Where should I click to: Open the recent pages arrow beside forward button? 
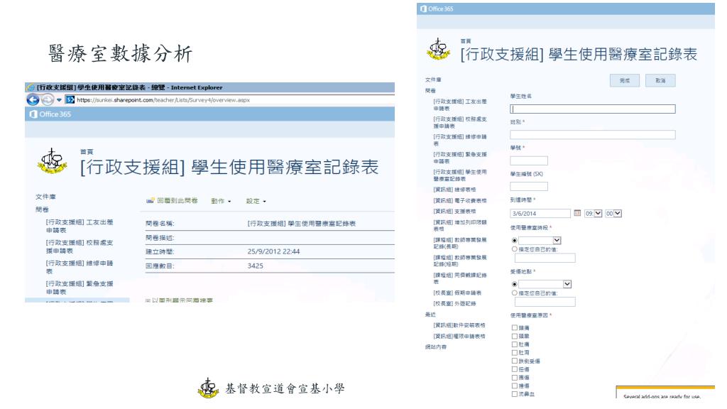point(59,100)
